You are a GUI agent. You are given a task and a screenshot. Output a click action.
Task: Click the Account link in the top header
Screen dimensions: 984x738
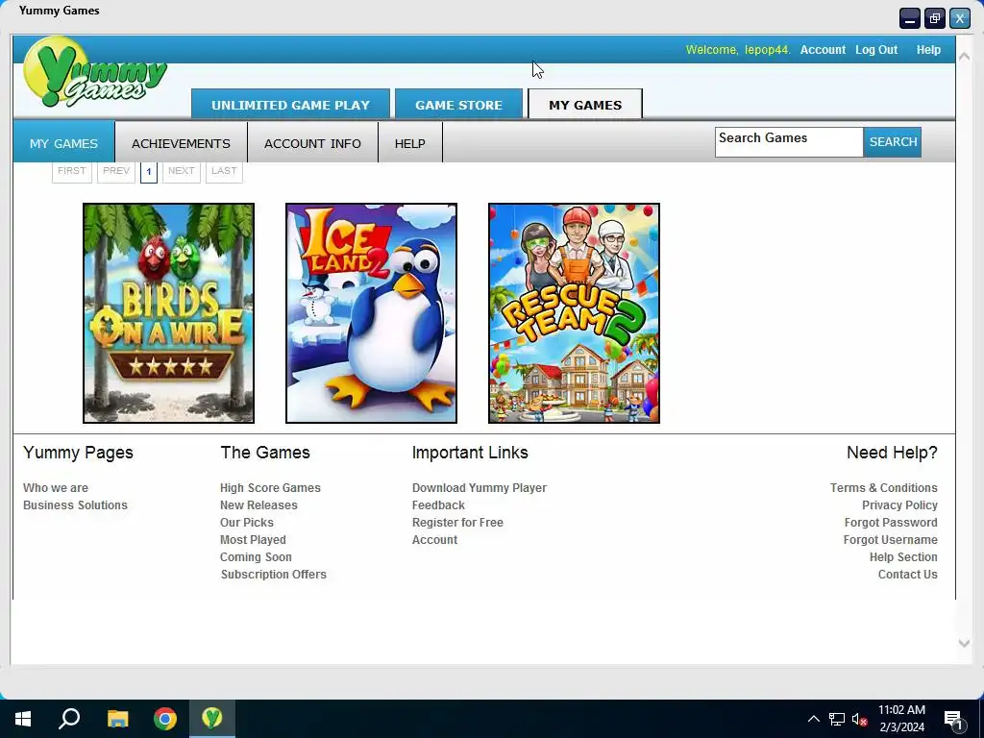[823, 50]
